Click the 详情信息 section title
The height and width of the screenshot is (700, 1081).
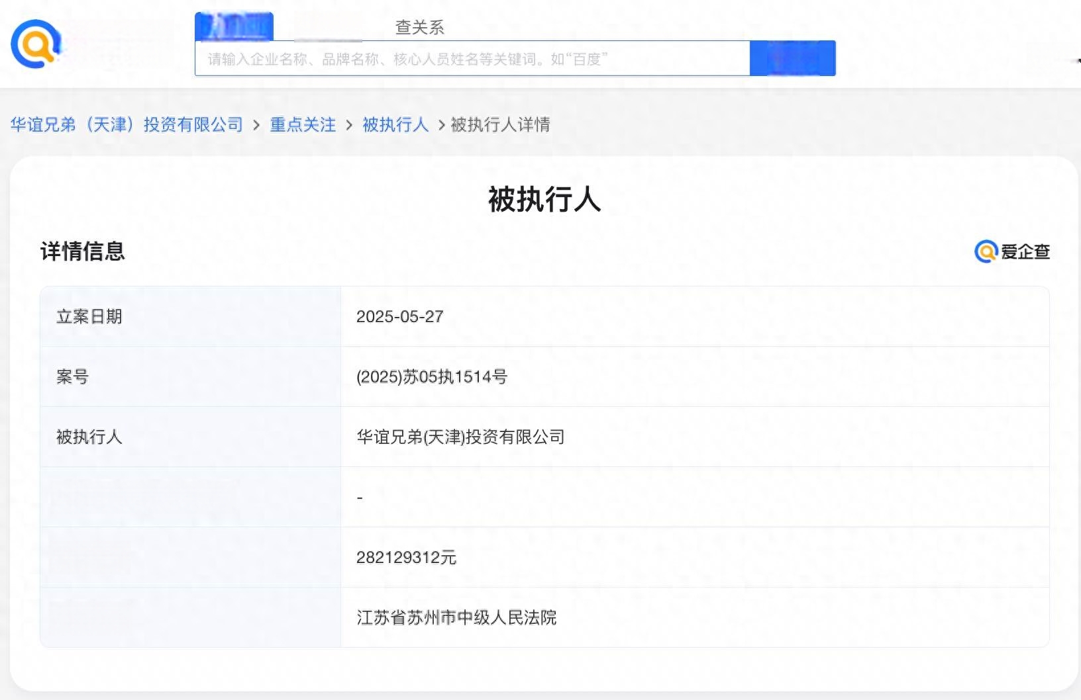point(82,251)
